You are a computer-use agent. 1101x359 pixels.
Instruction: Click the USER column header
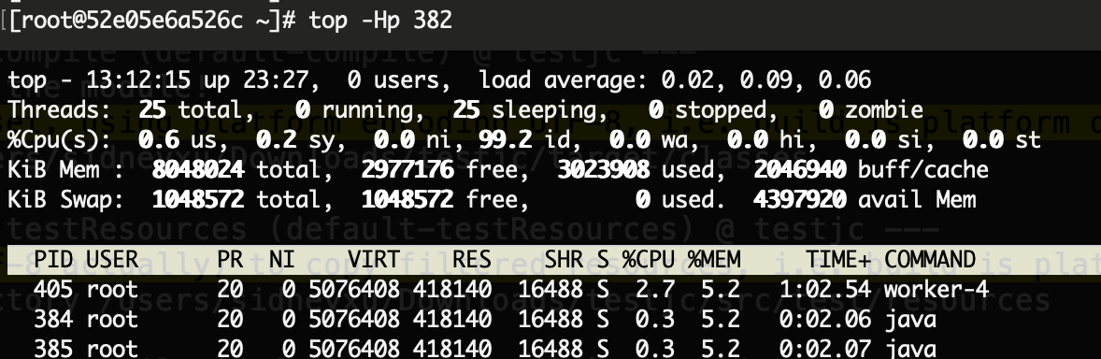click(113, 259)
